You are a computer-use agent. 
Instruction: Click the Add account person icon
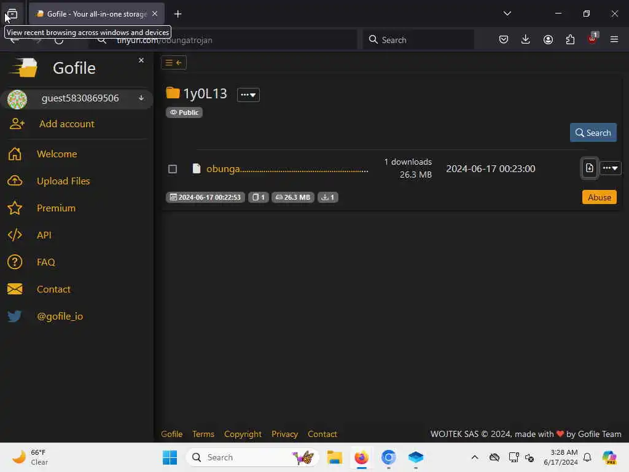(x=17, y=124)
